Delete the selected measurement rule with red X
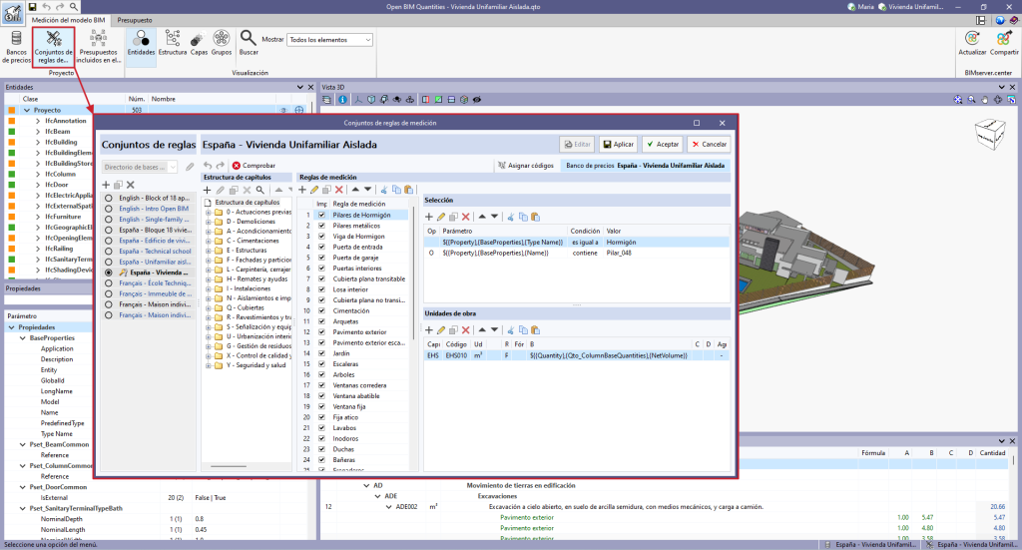1022x550 pixels. point(339,190)
